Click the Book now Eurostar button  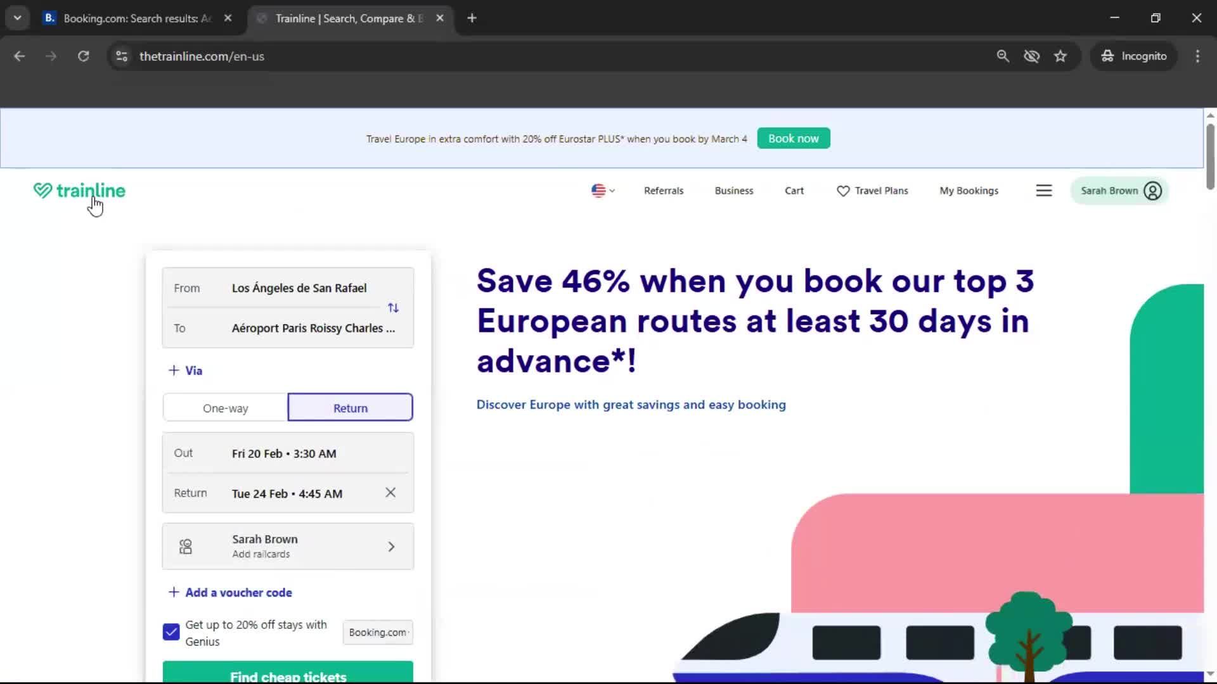click(x=793, y=138)
